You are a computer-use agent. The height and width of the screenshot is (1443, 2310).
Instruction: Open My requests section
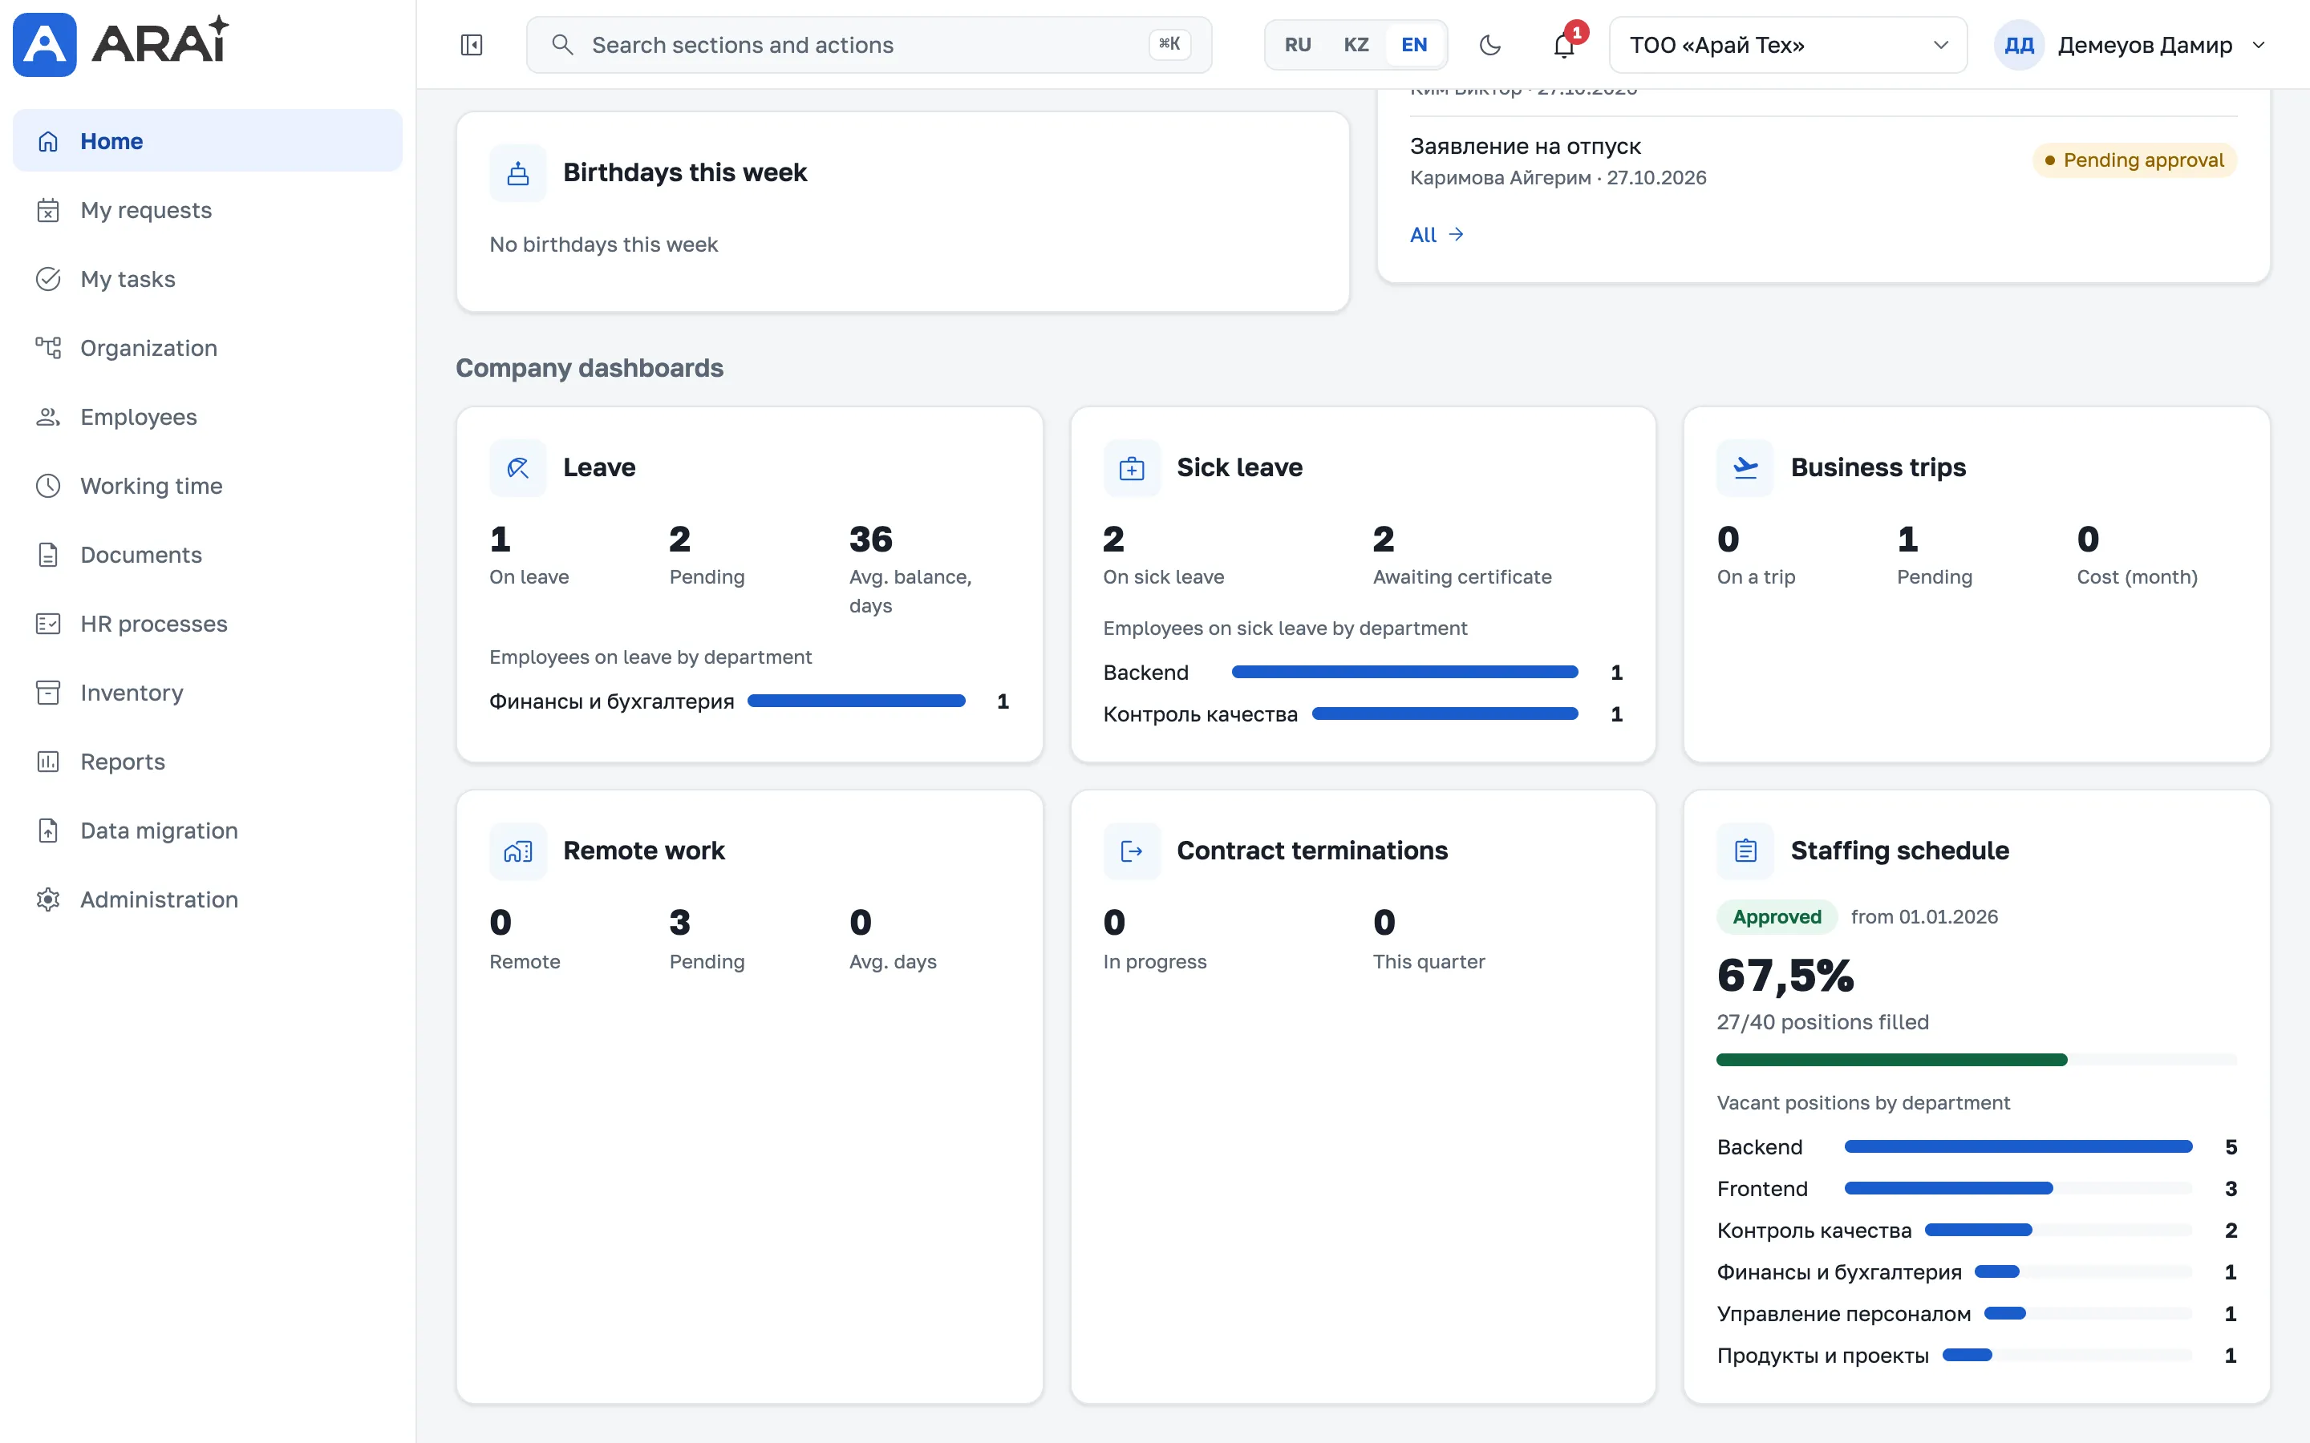coord(207,210)
